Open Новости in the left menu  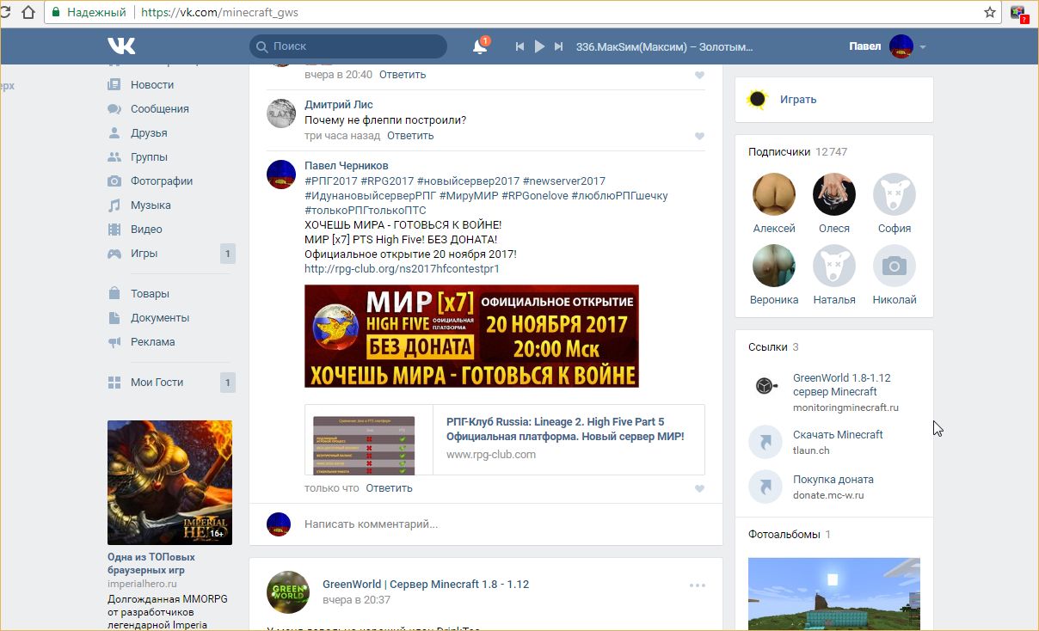point(152,85)
